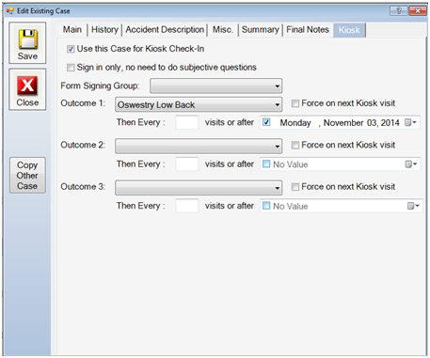Select the Kiosk tab

(349, 30)
